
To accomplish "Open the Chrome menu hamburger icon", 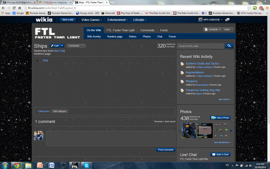I will click(267, 8).
